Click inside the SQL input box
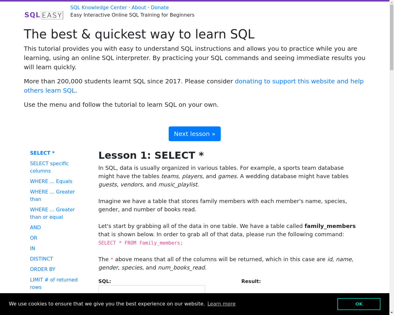Image resolution: width=394 pixels, height=315 pixels. 152,289
